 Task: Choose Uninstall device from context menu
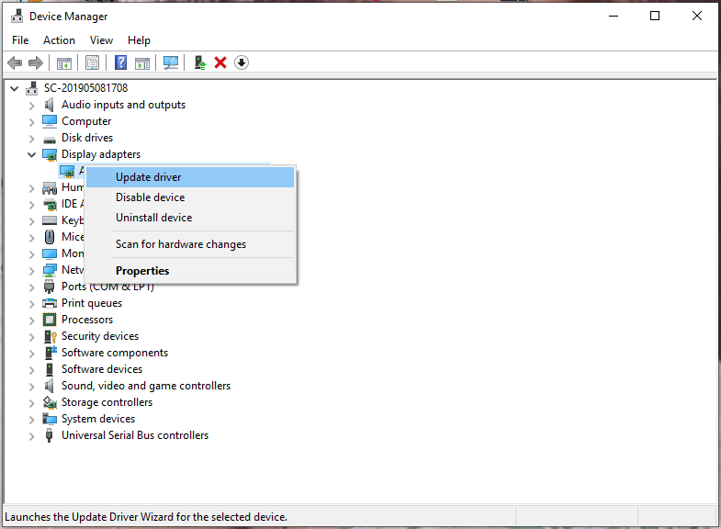[x=190, y=218]
